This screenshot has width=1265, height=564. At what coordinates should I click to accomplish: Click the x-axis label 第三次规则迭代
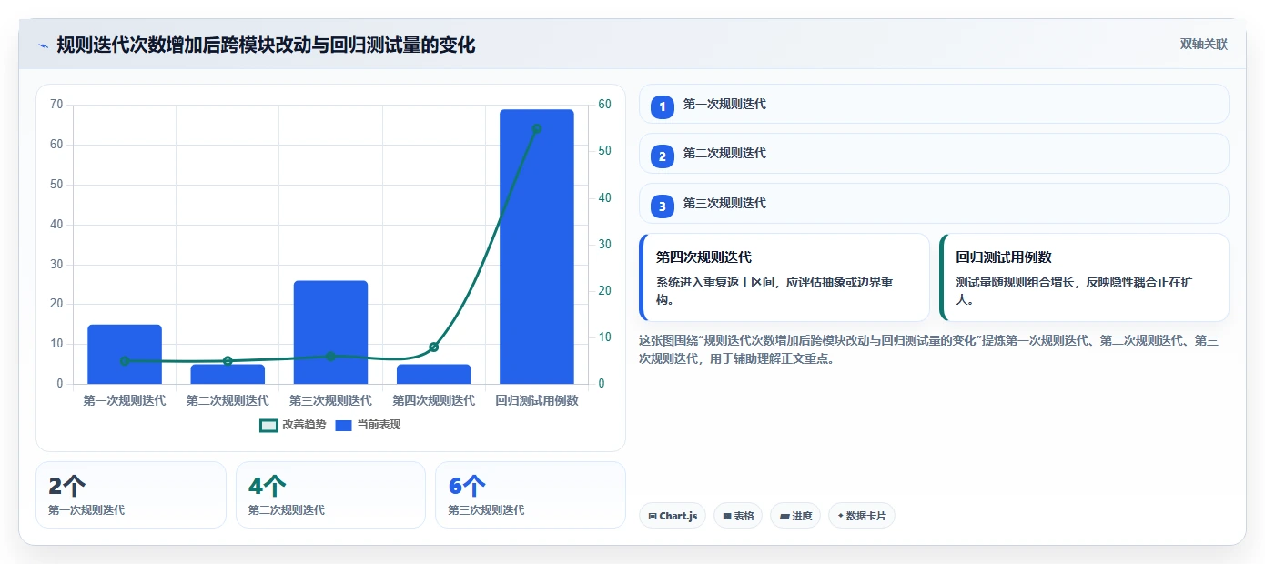coord(330,400)
